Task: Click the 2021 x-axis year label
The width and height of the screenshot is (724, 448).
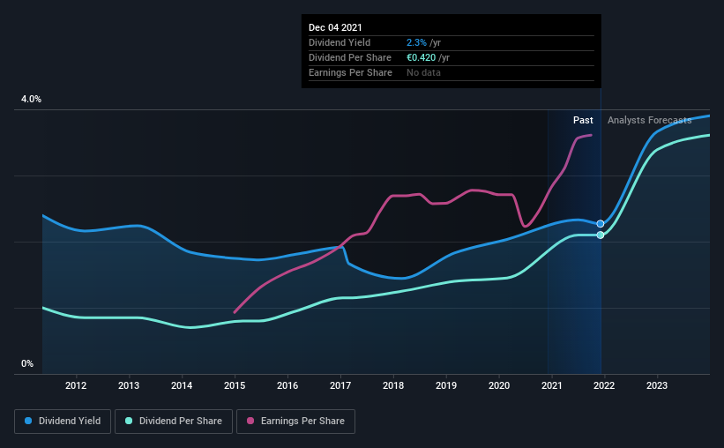Action: (x=552, y=385)
